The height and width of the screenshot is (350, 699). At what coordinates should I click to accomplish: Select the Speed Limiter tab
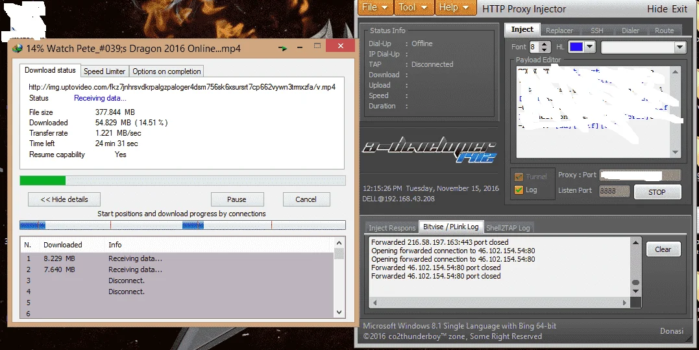(x=104, y=71)
